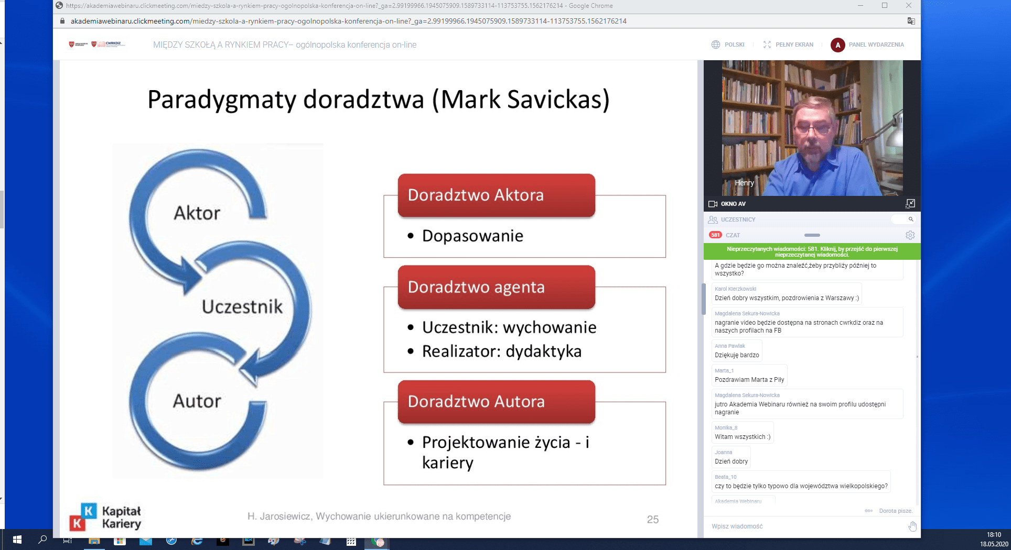Click the OKNO AV pop-out icon
Viewport: 1011px width, 550px height.
910,203
